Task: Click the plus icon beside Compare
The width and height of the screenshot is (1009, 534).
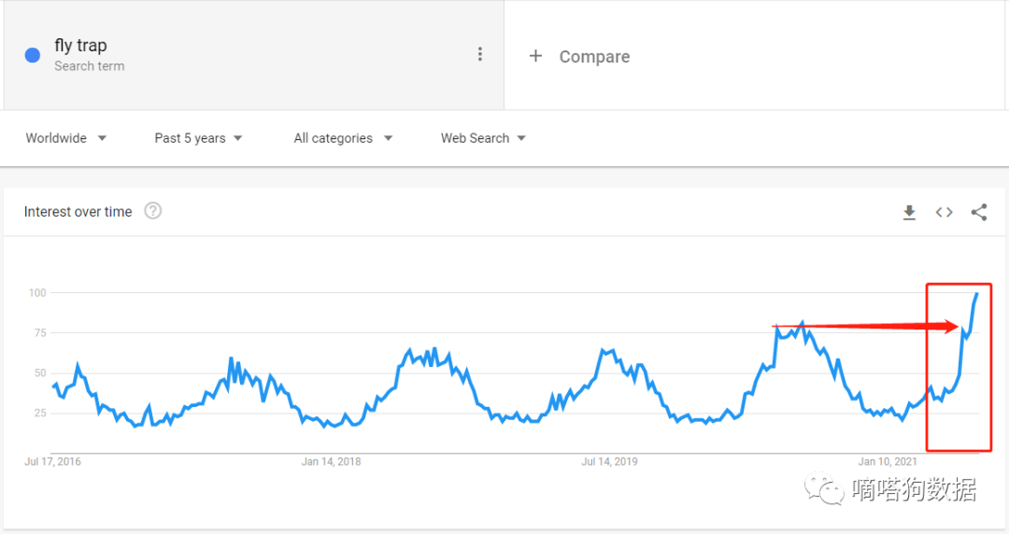Action: pos(535,56)
